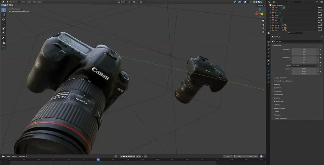Viewport: 324px width, 165px height.
Task: Disable RIG_B in renders
Action: coord(321,28)
